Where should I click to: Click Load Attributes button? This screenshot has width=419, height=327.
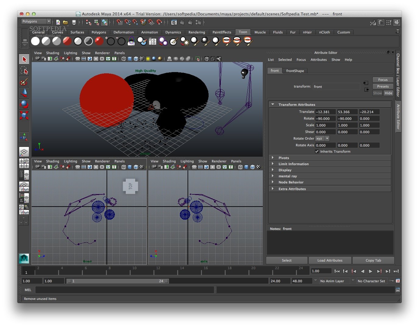coord(330,260)
